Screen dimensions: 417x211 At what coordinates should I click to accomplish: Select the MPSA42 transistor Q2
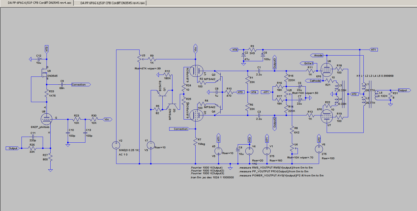[x=172, y=106]
